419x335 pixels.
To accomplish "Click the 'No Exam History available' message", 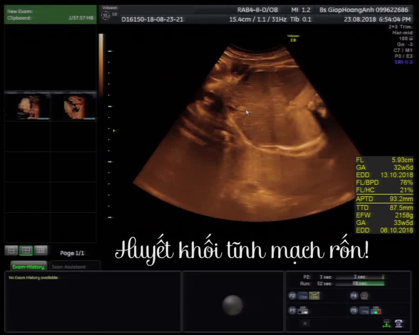I will pyautogui.click(x=33, y=278).
